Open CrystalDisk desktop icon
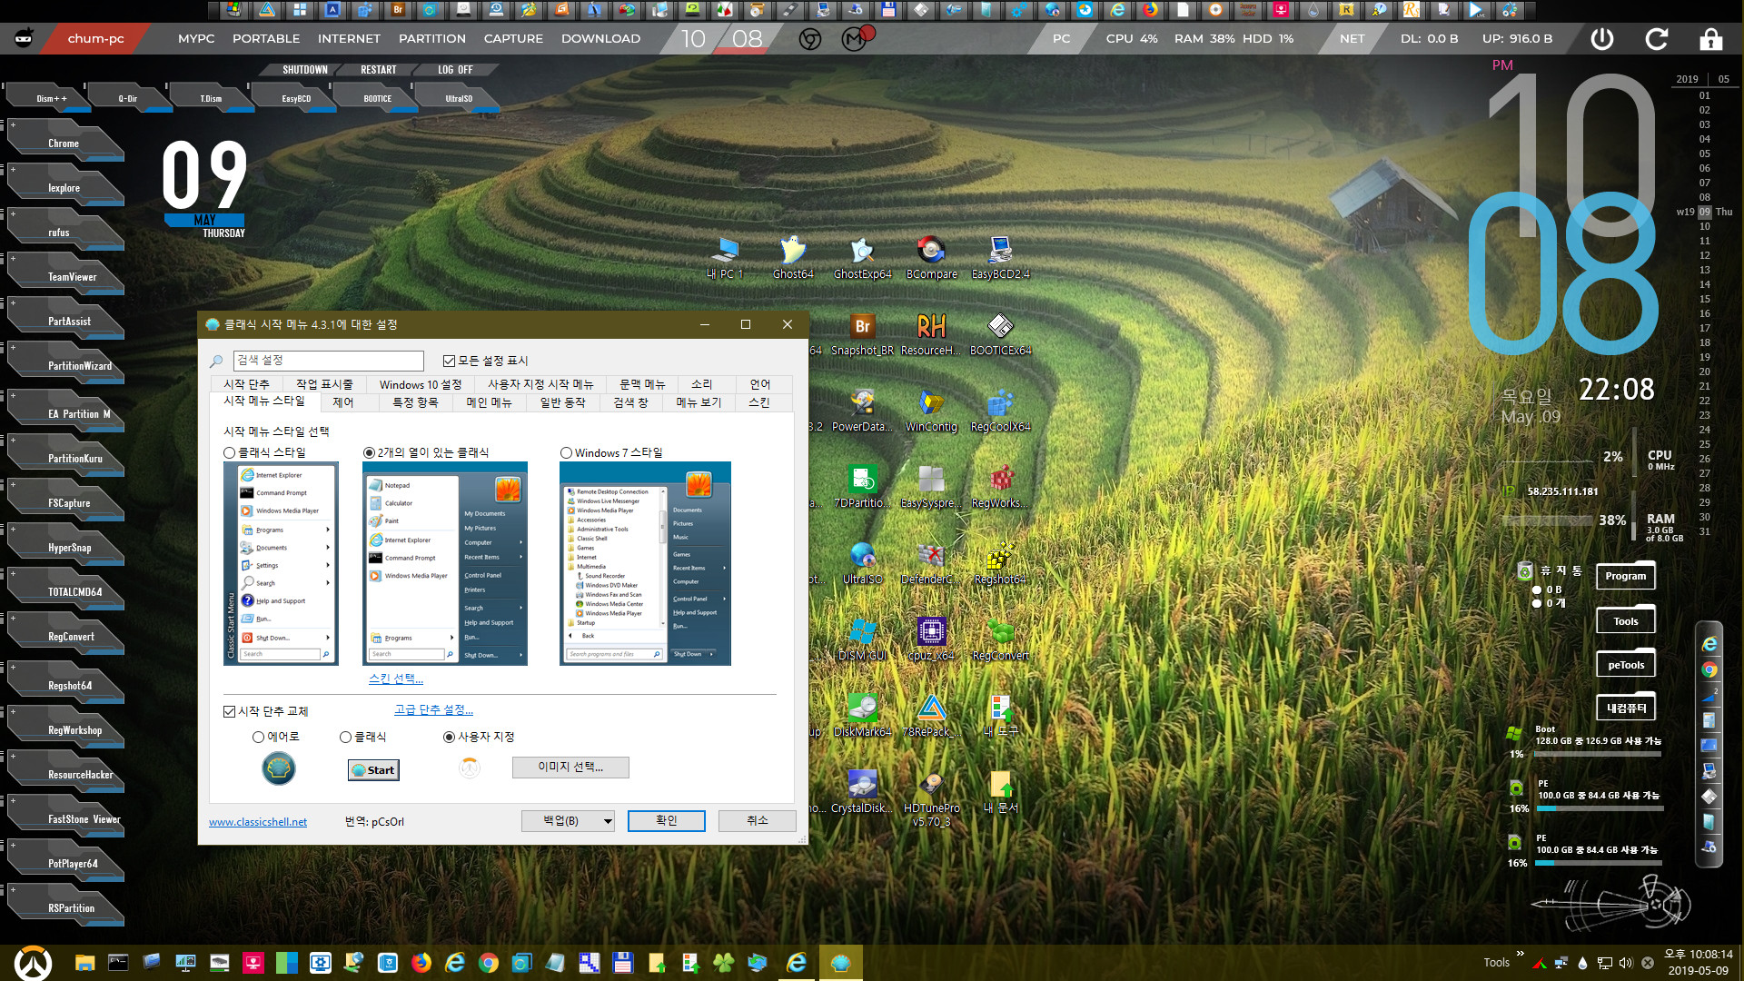 (862, 791)
